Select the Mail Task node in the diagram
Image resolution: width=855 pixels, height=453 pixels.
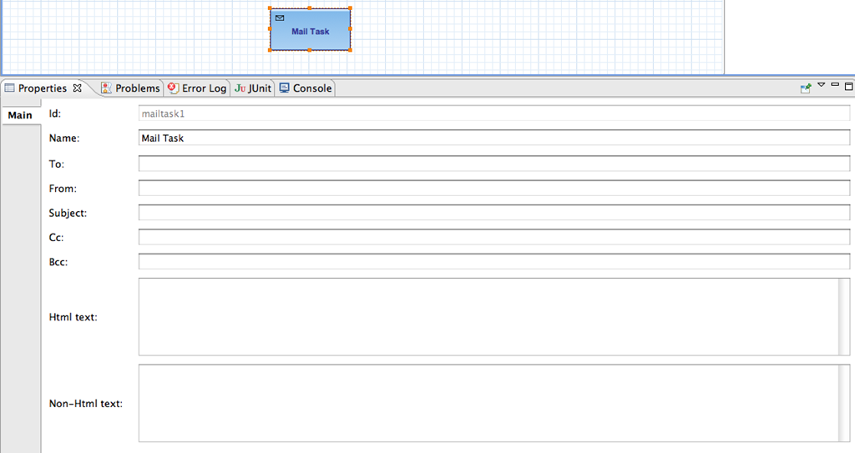click(x=310, y=29)
